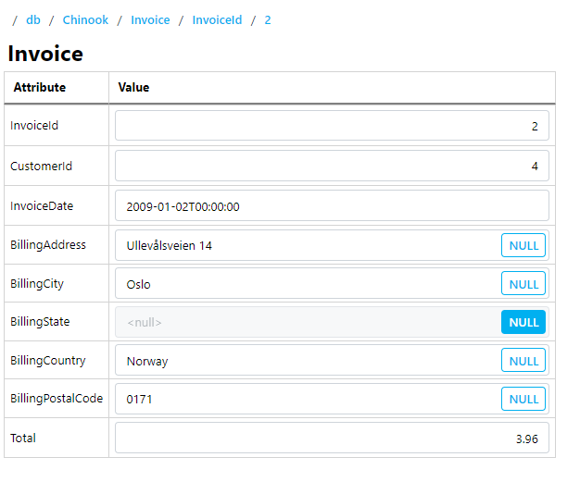
Task: Disable the active NULL on BillingState
Action: (523, 322)
